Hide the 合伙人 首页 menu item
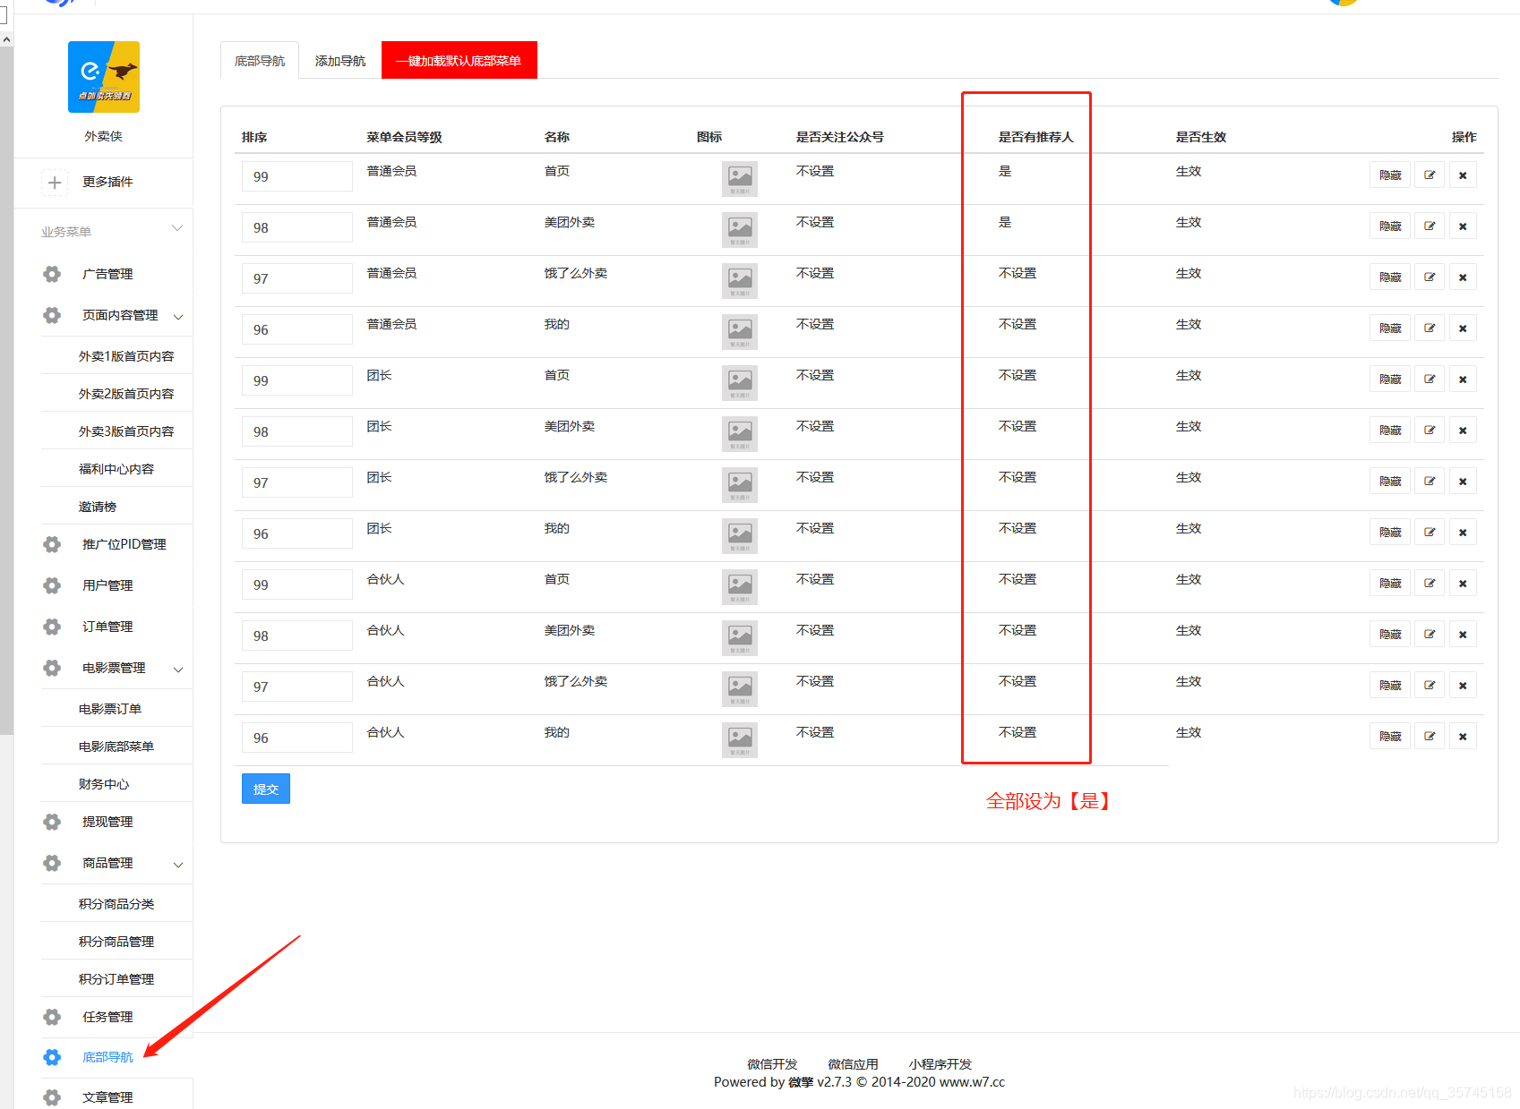Image resolution: width=1520 pixels, height=1109 pixels. (1390, 583)
